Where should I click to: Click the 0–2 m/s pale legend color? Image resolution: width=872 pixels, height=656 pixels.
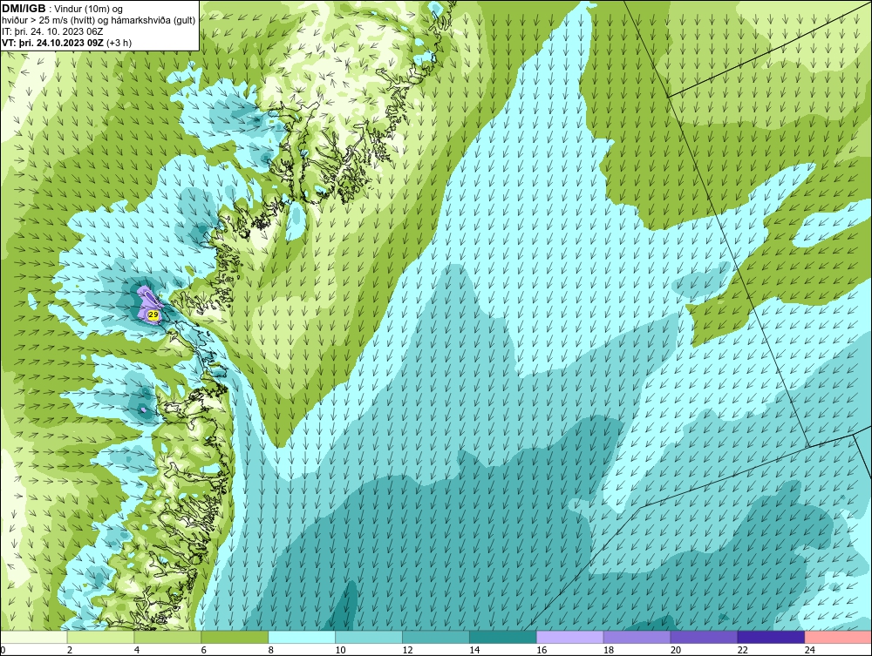point(34,637)
